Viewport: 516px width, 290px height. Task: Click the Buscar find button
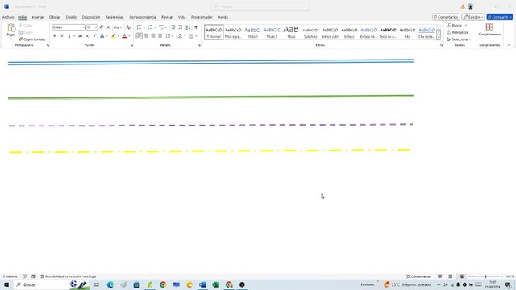pos(457,25)
